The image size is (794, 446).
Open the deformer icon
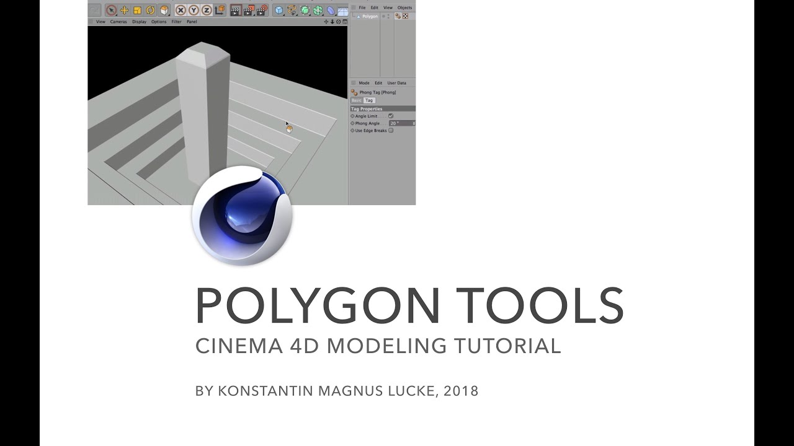[331, 10]
